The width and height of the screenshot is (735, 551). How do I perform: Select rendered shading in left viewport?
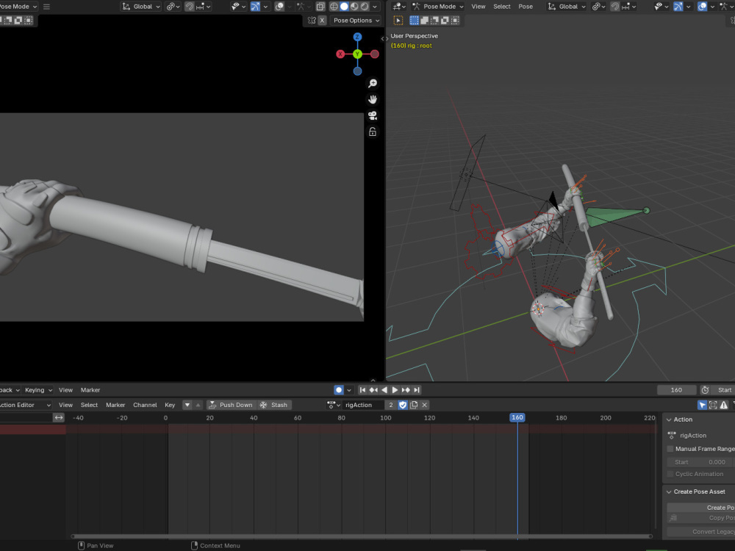coord(365,7)
